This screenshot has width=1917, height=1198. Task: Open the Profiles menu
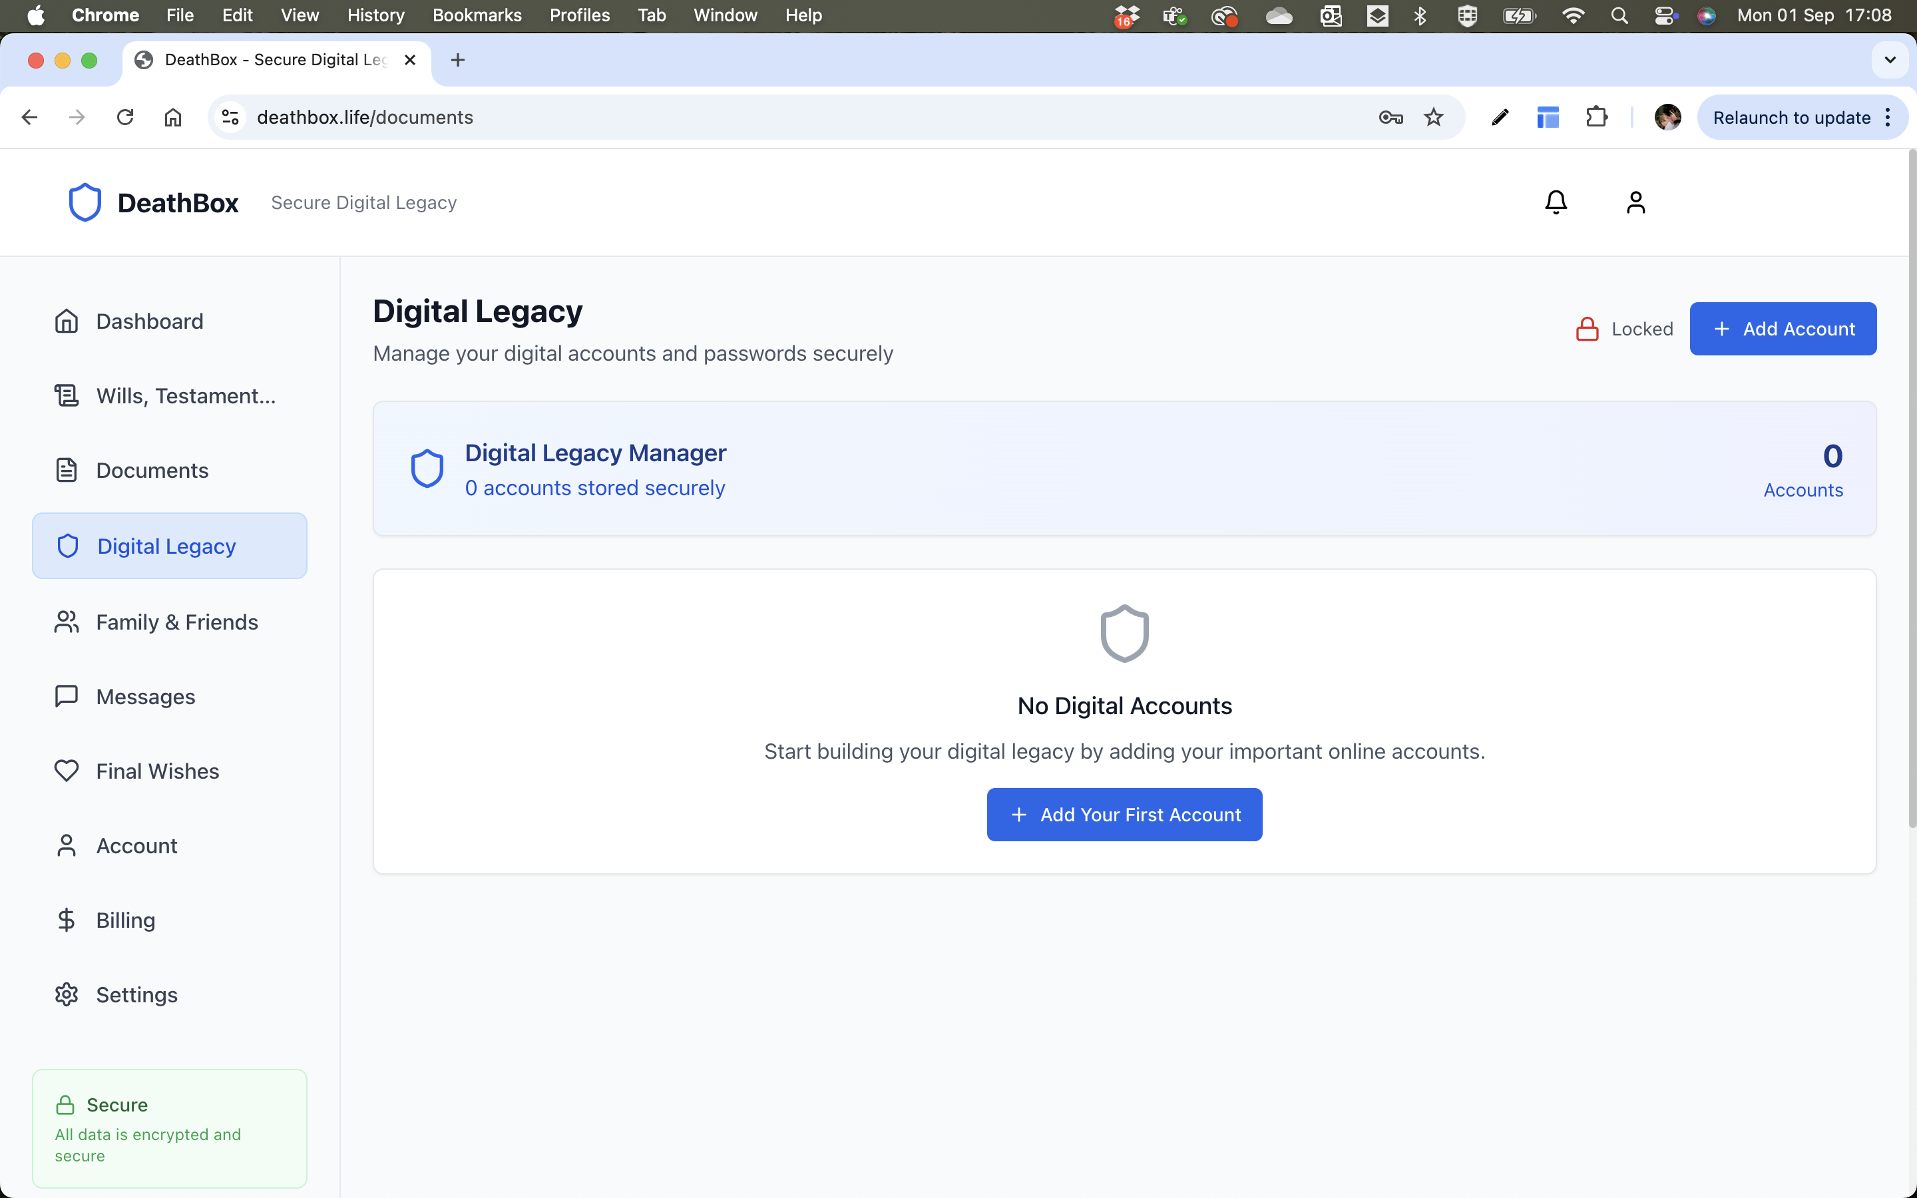point(580,16)
